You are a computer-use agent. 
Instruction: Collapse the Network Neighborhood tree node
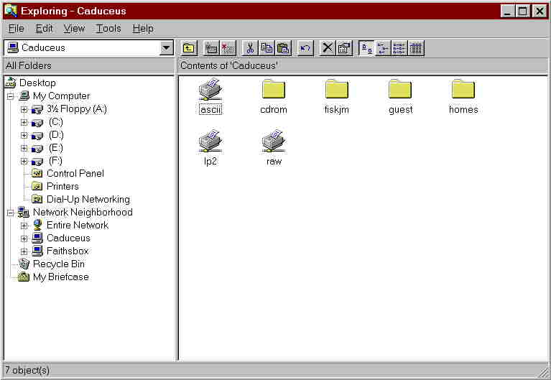[10, 213]
